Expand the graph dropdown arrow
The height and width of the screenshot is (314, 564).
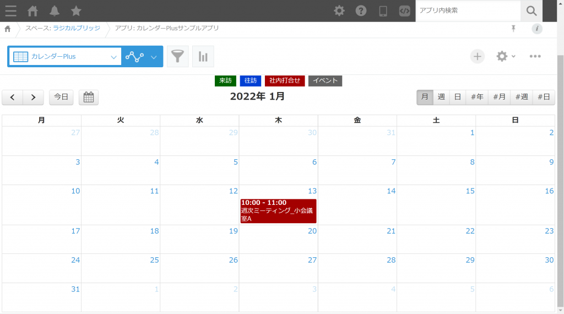tap(154, 57)
